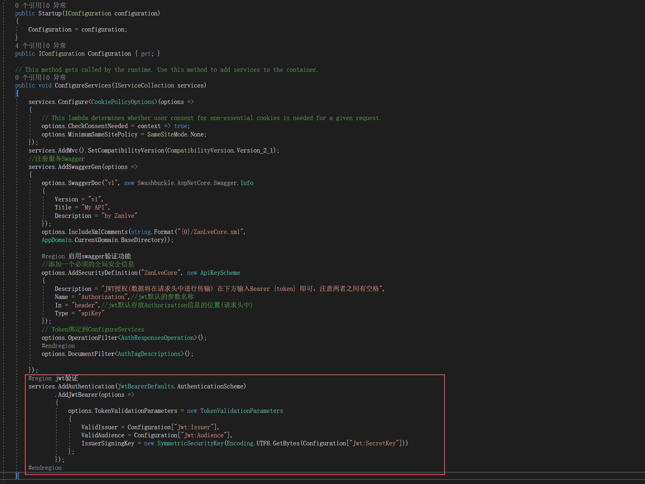Click the AuthTagDescriptions type name
The width and height of the screenshot is (645, 484).
pyautogui.click(x=149, y=354)
